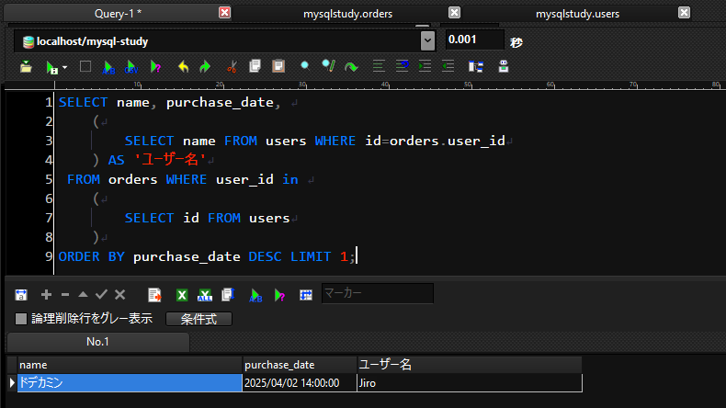The height and width of the screenshot is (408, 726).
Task: Delete row with minus icon
Action: point(65,295)
